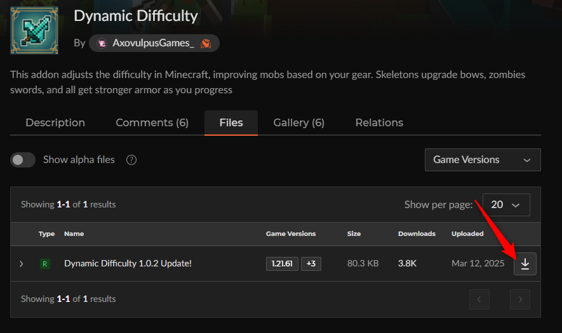The width and height of the screenshot is (562, 333).
Task: Go to the Relations tab
Action: [x=379, y=122]
